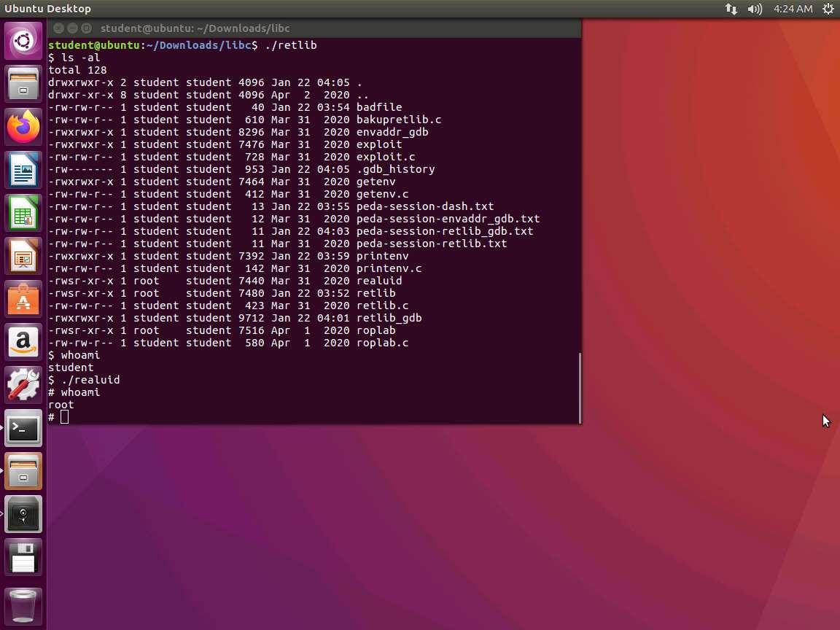Click the terminal's vertical scrollbar
The width and height of the screenshot is (840, 630).
coord(580,386)
